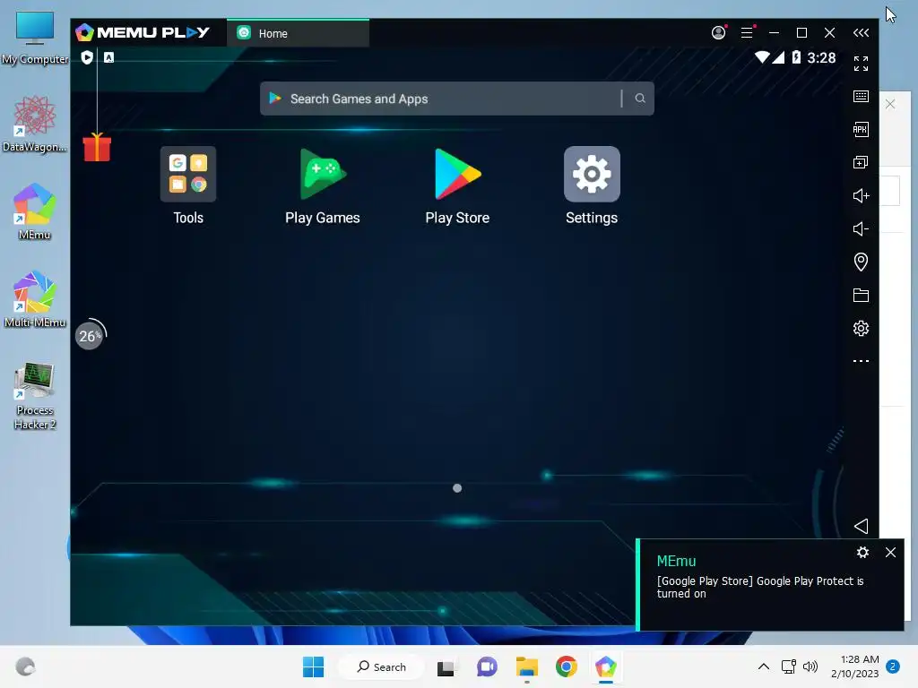Image resolution: width=918 pixels, height=688 pixels.
Task: Open the multi-instance window icon in sidebar
Action: tap(861, 163)
